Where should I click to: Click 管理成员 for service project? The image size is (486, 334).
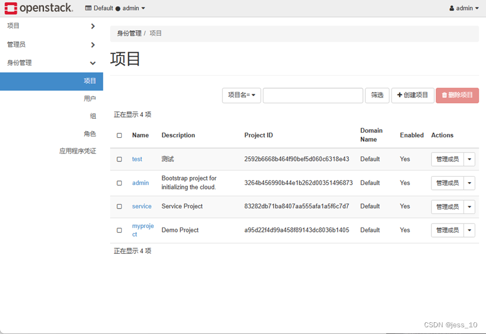tap(447, 207)
